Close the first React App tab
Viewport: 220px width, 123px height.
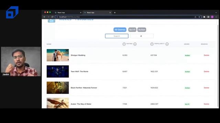[81, 13]
